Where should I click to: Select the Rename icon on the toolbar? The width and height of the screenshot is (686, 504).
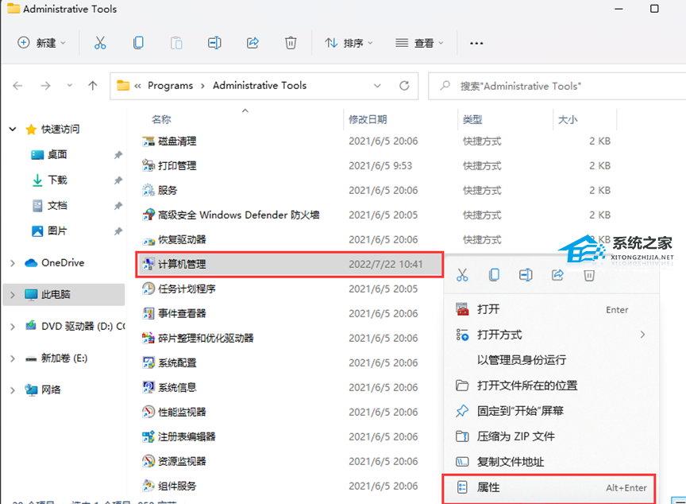[214, 42]
